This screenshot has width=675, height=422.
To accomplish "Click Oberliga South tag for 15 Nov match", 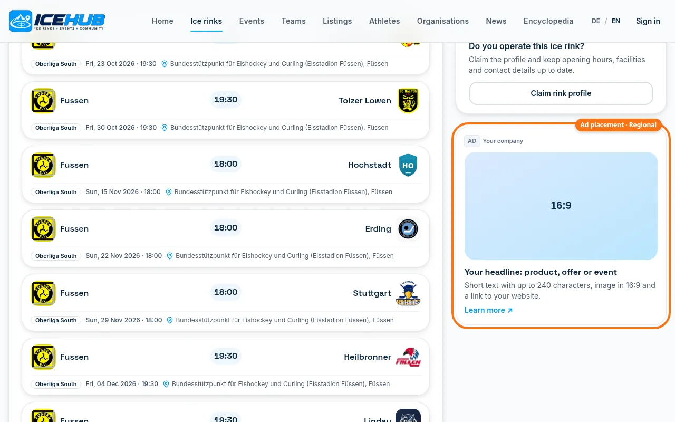I will point(56,192).
